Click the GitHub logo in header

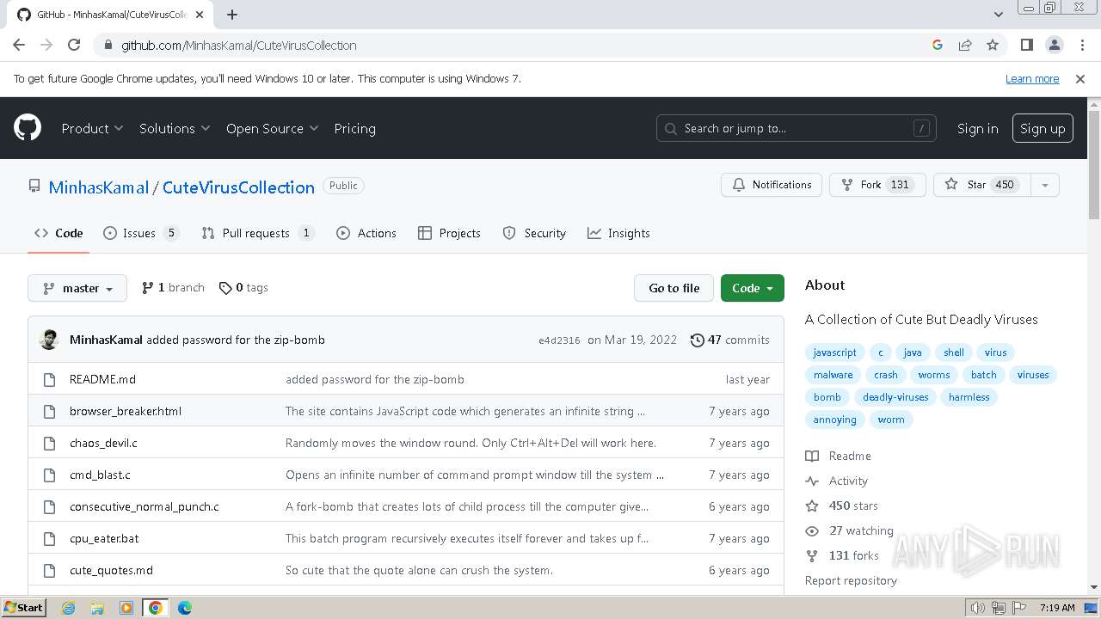28,128
